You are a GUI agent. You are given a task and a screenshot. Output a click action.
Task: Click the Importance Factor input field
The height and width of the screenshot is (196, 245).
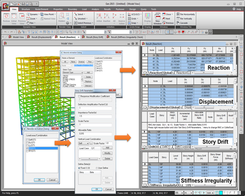[96, 116]
